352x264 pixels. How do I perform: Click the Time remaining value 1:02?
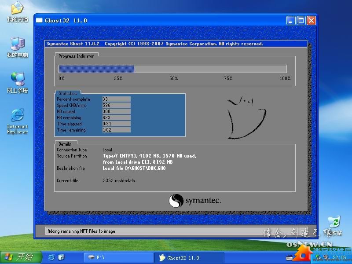pos(116,130)
